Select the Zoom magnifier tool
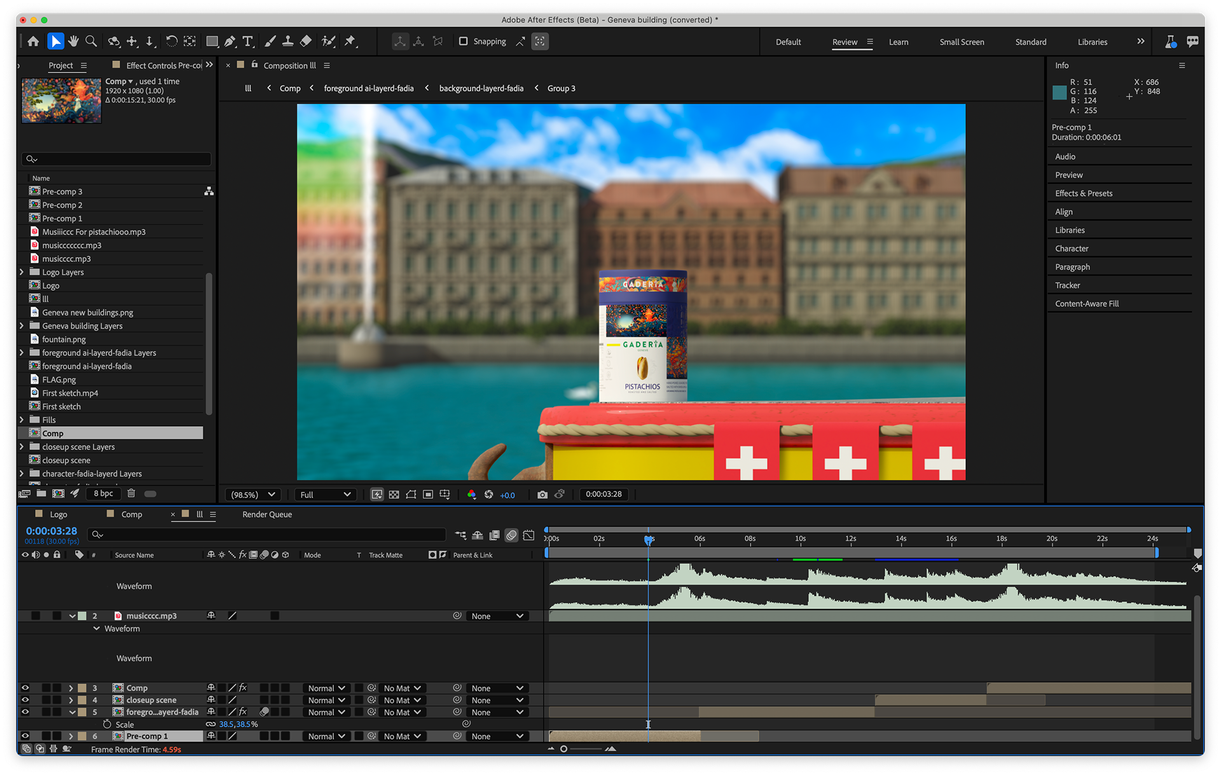 tap(92, 41)
